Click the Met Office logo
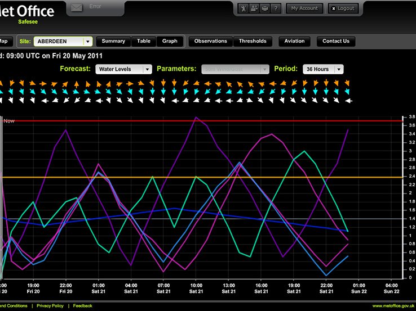Screen dimensions: 416x311 tap(27, 11)
